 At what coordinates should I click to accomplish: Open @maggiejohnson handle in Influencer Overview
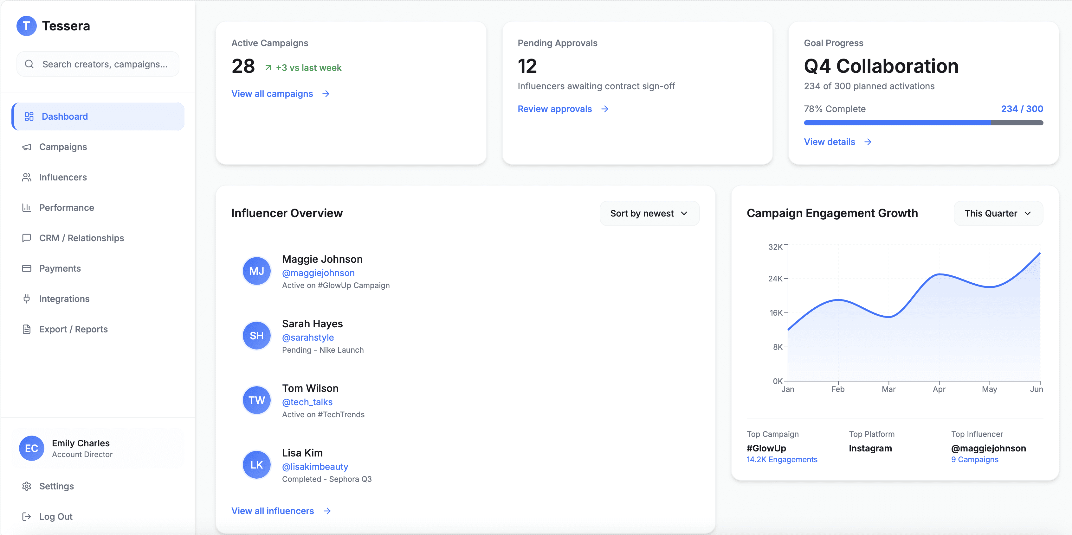coord(318,273)
